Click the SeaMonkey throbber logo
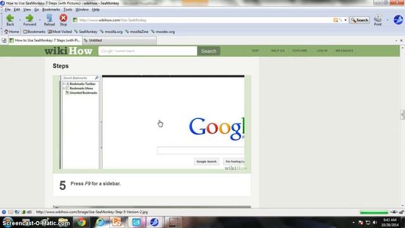405x228 pixels. click(398, 20)
